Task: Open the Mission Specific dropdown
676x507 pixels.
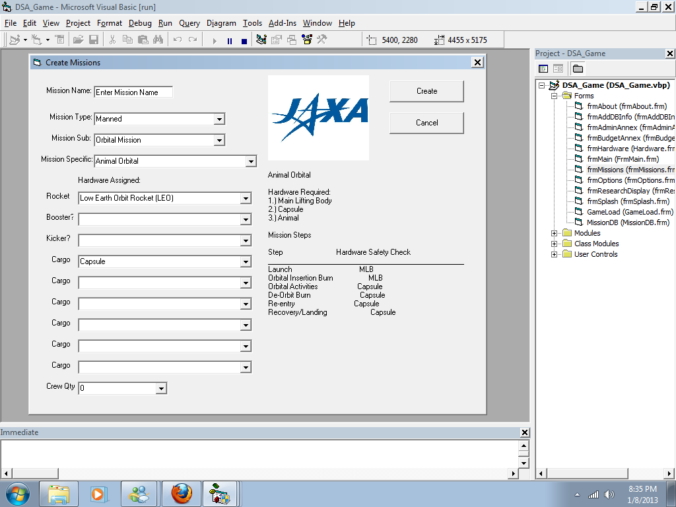Action: pos(250,161)
